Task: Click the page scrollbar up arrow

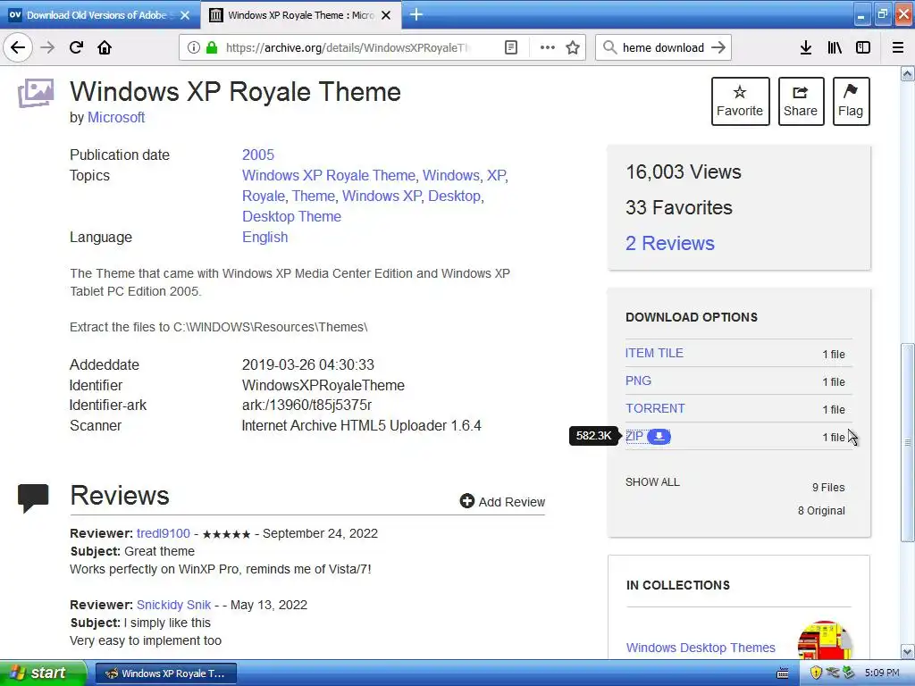Action: click(x=907, y=73)
